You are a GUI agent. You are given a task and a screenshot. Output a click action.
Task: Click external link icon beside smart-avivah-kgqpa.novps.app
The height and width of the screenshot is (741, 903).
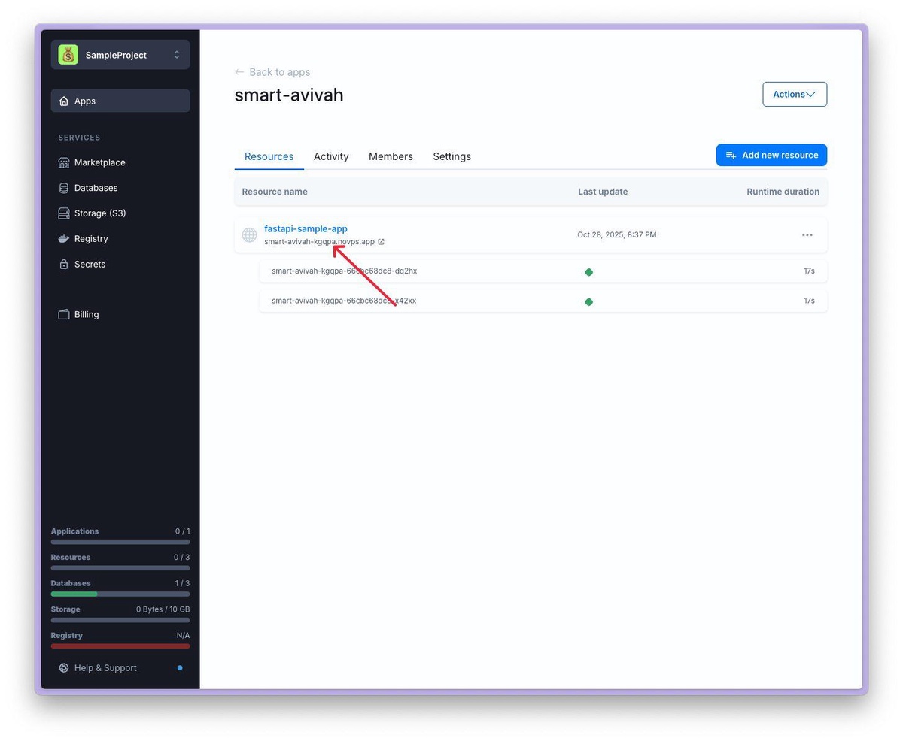coord(381,242)
